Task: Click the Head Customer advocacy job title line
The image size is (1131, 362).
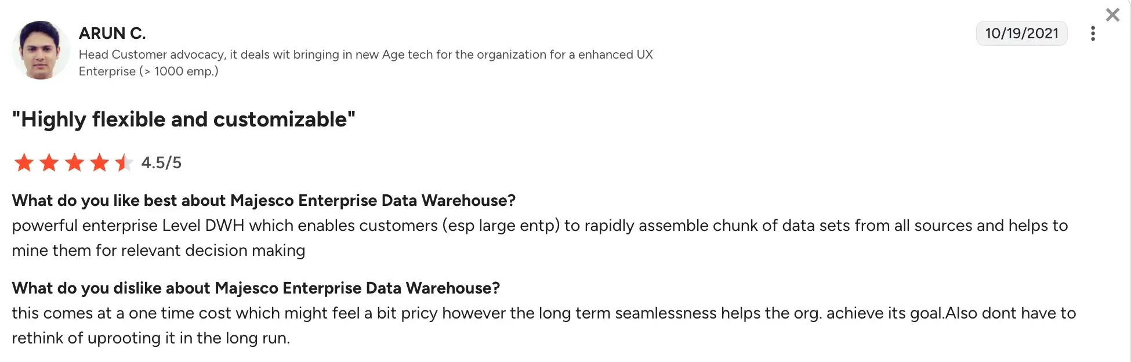Action: coord(365,55)
